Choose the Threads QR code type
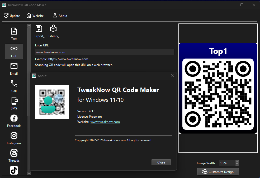Image resolution: width=260 pixels, height=178 pixels. tap(14, 156)
